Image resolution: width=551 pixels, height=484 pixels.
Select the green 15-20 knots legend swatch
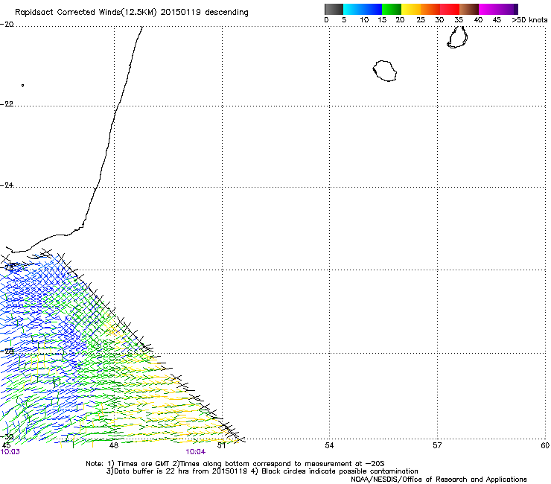point(392,9)
